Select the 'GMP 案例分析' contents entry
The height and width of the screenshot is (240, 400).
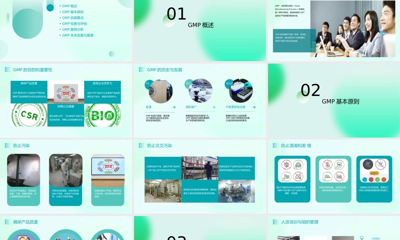[73, 29]
